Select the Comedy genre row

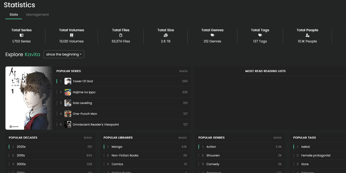240,164
